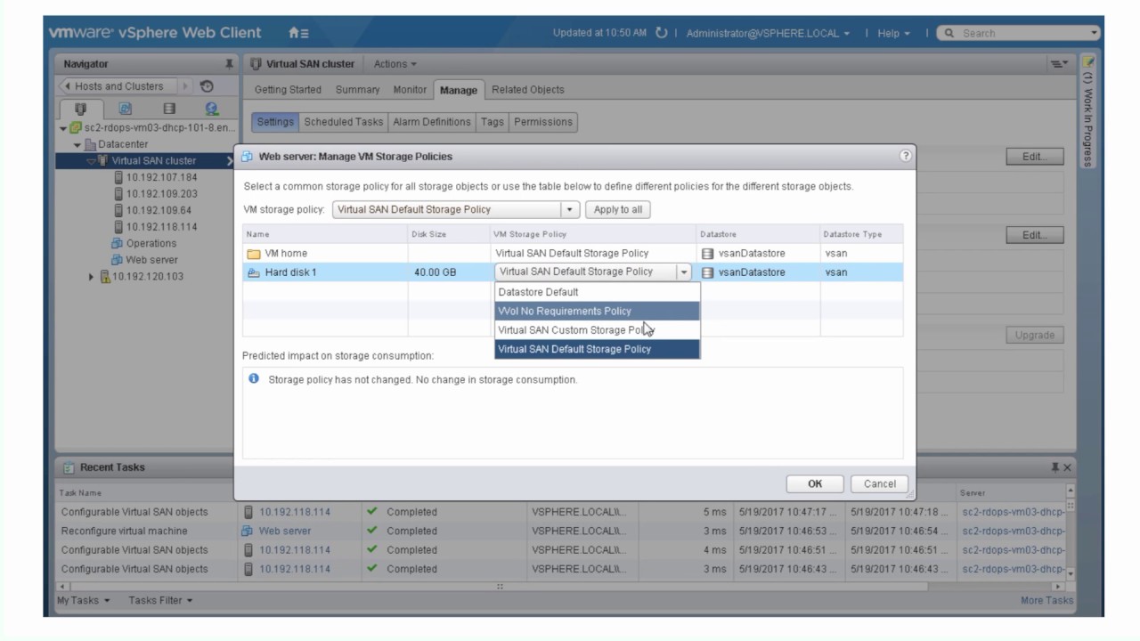Viewport: 1140px width, 641px height.
Task: Select the VM home table row
Action: (573, 254)
